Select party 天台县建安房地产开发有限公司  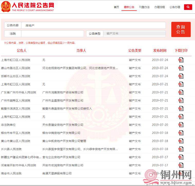tap(63, 125)
